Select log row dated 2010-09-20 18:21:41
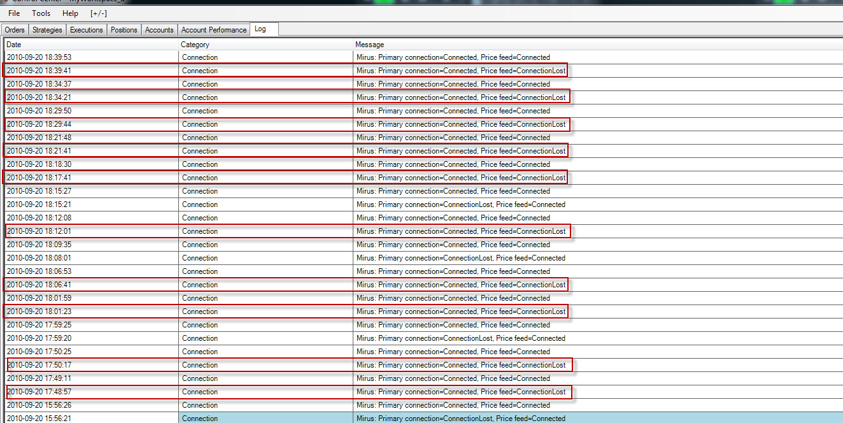The image size is (843, 423). point(423,151)
